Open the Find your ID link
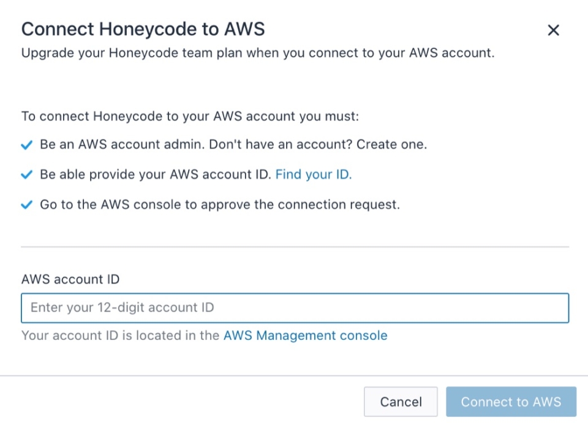Screen dimensions: 588x423 (x=313, y=175)
